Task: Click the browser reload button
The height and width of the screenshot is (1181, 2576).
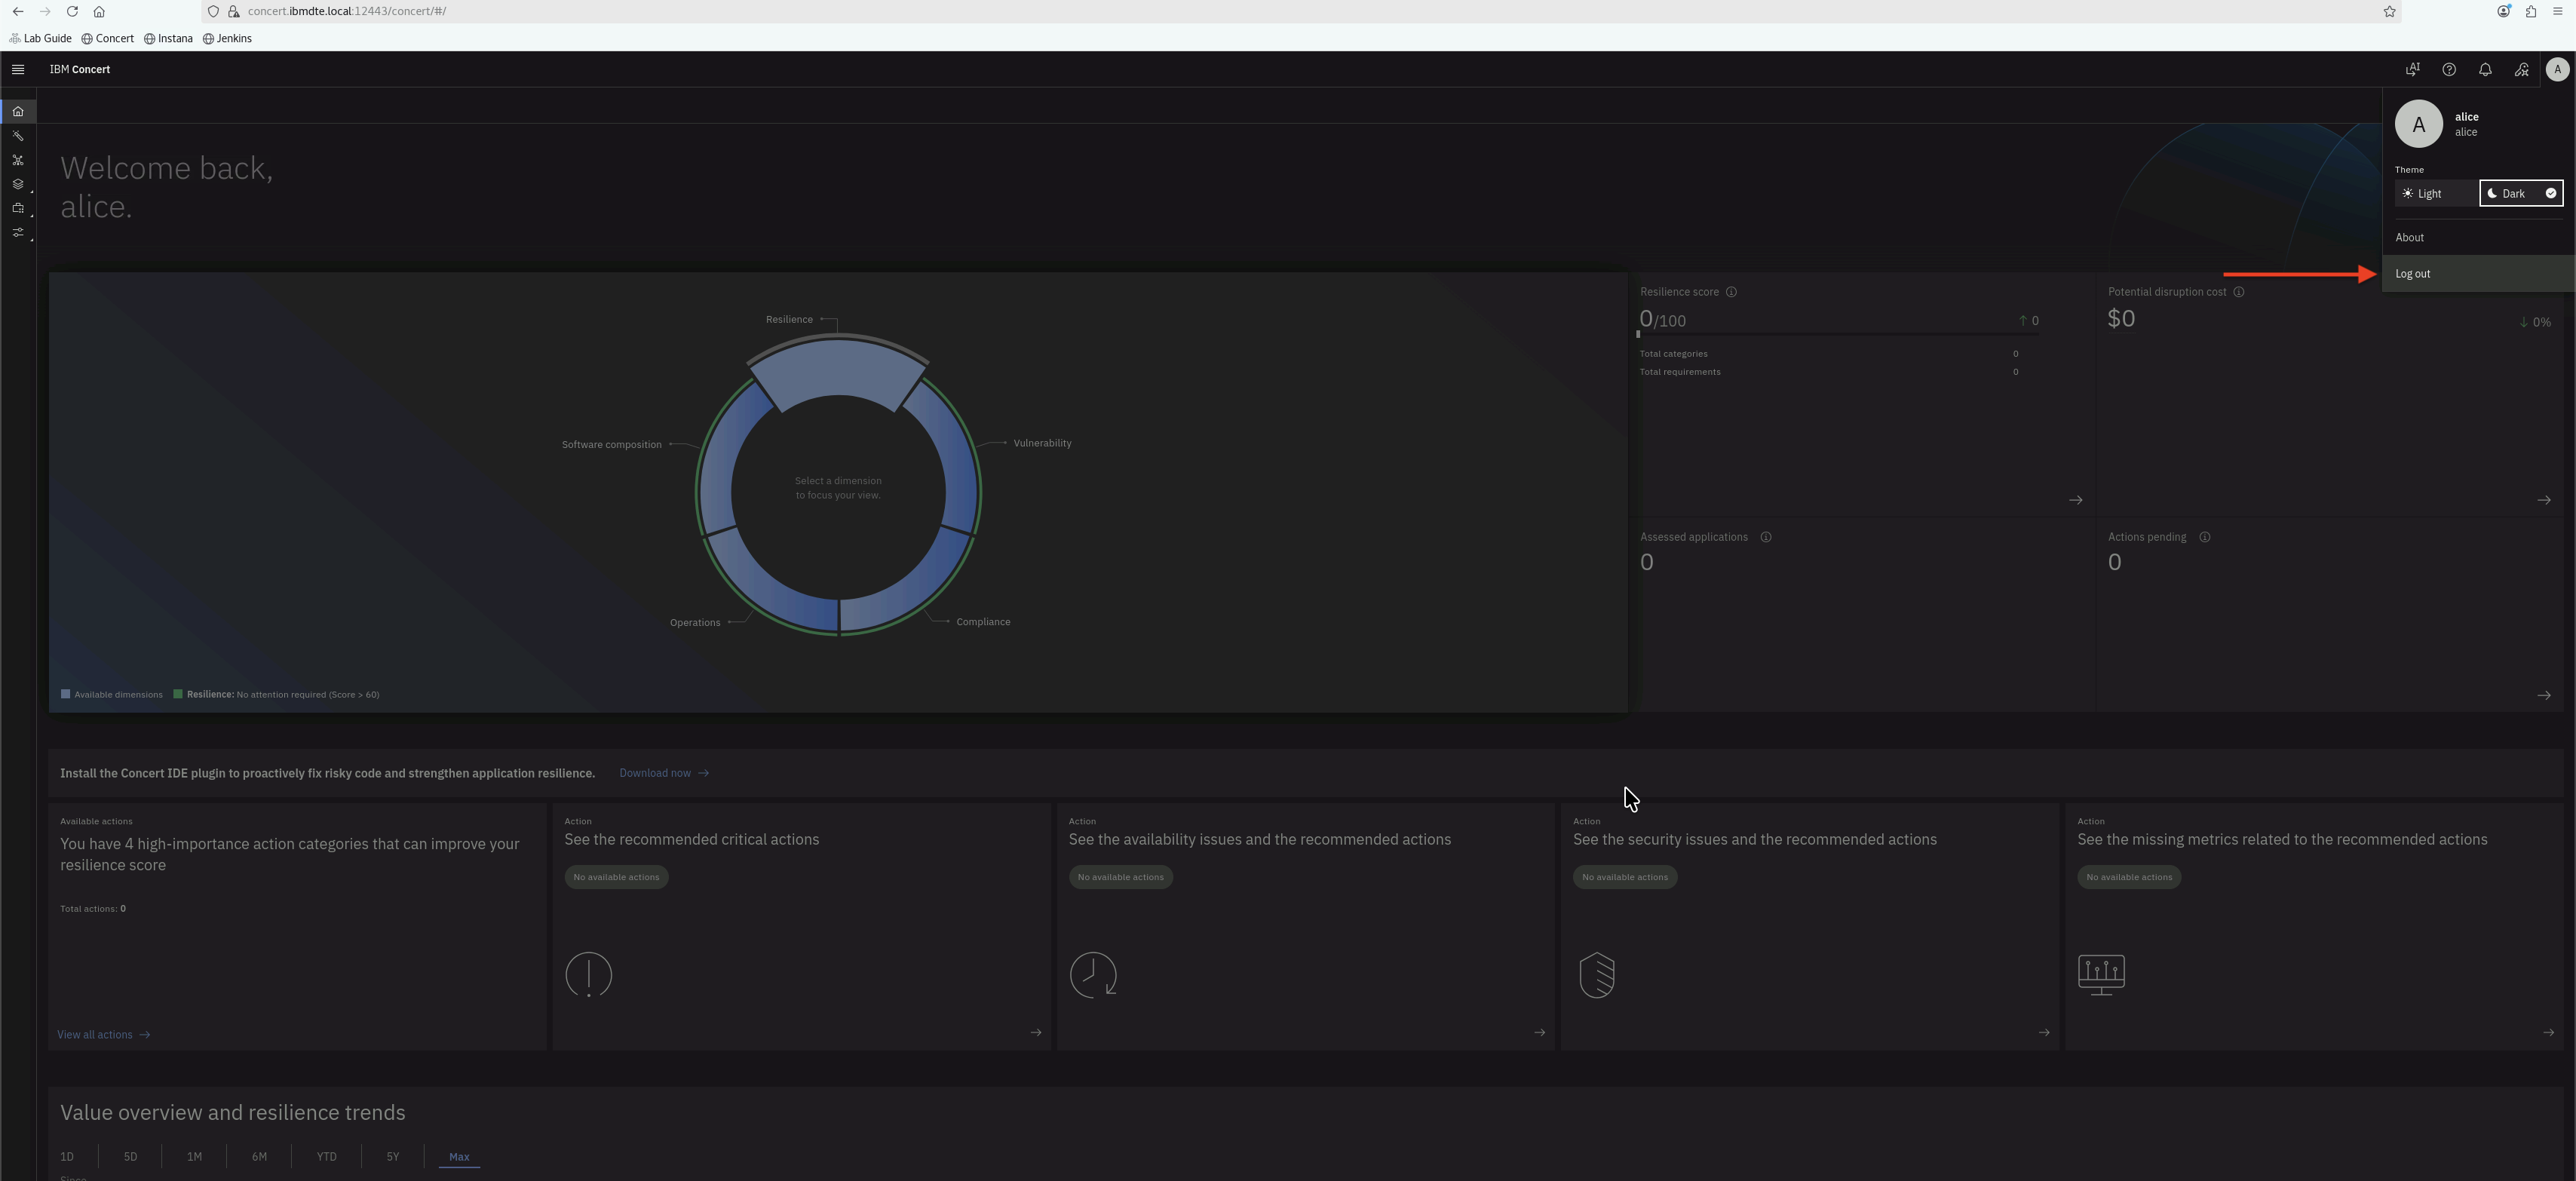Action: (72, 11)
